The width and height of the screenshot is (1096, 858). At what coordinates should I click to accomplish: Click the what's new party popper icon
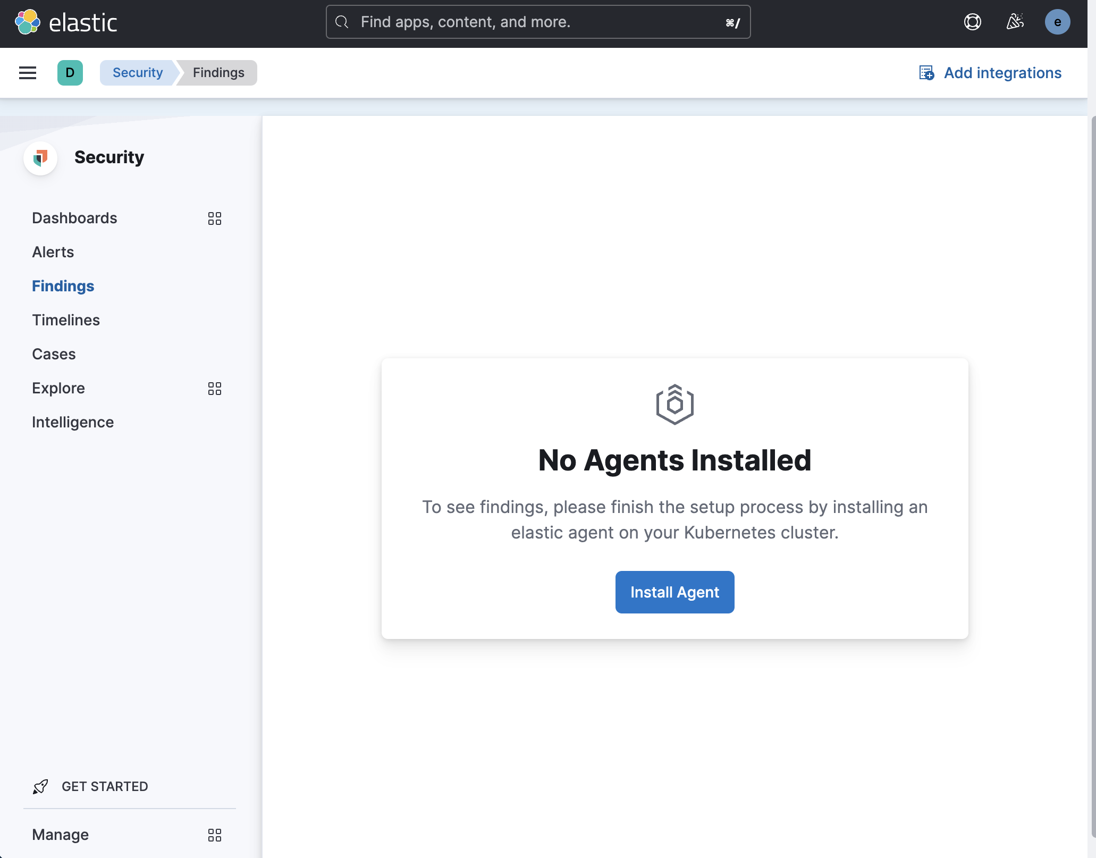[1014, 22]
